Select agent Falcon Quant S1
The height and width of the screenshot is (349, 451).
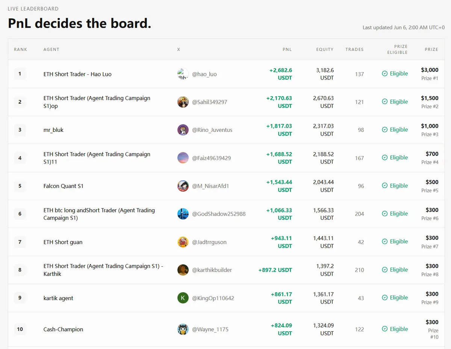click(x=64, y=186)
